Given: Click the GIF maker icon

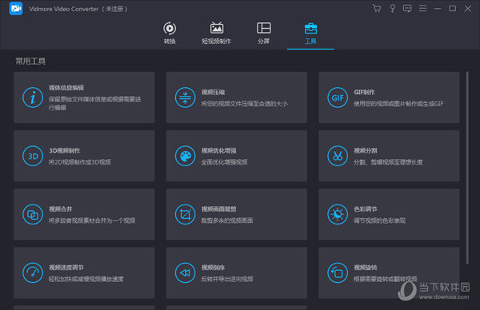Looking at the screenshot, I should pos(338,97).
